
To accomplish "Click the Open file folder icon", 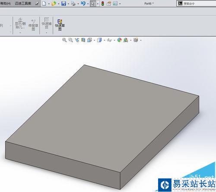I will [x=54, y=3].
